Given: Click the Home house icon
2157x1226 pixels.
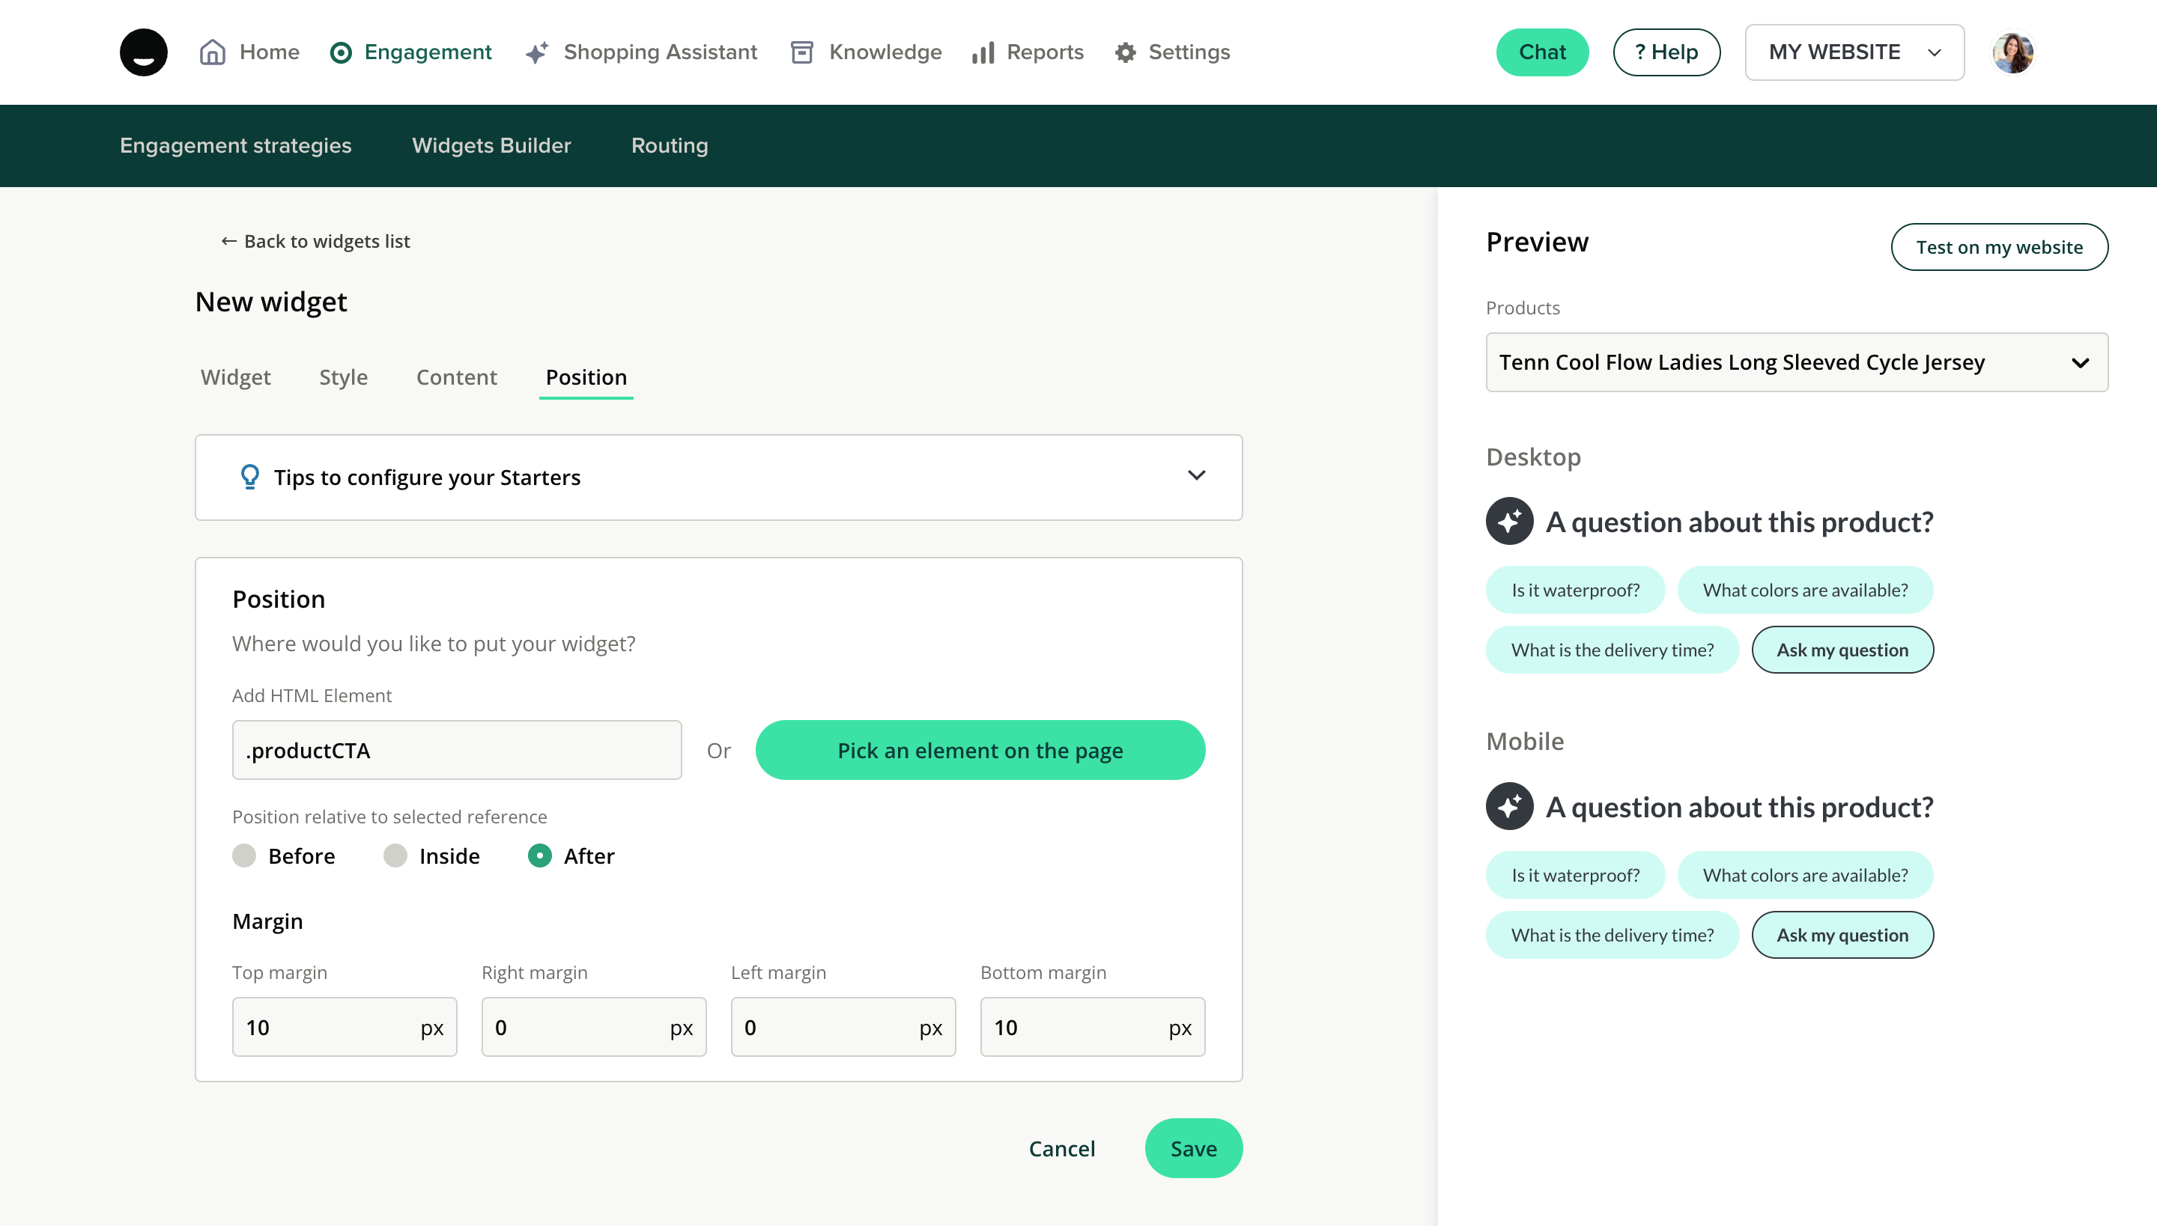Looking at the screenshot, I should [213, 52].
